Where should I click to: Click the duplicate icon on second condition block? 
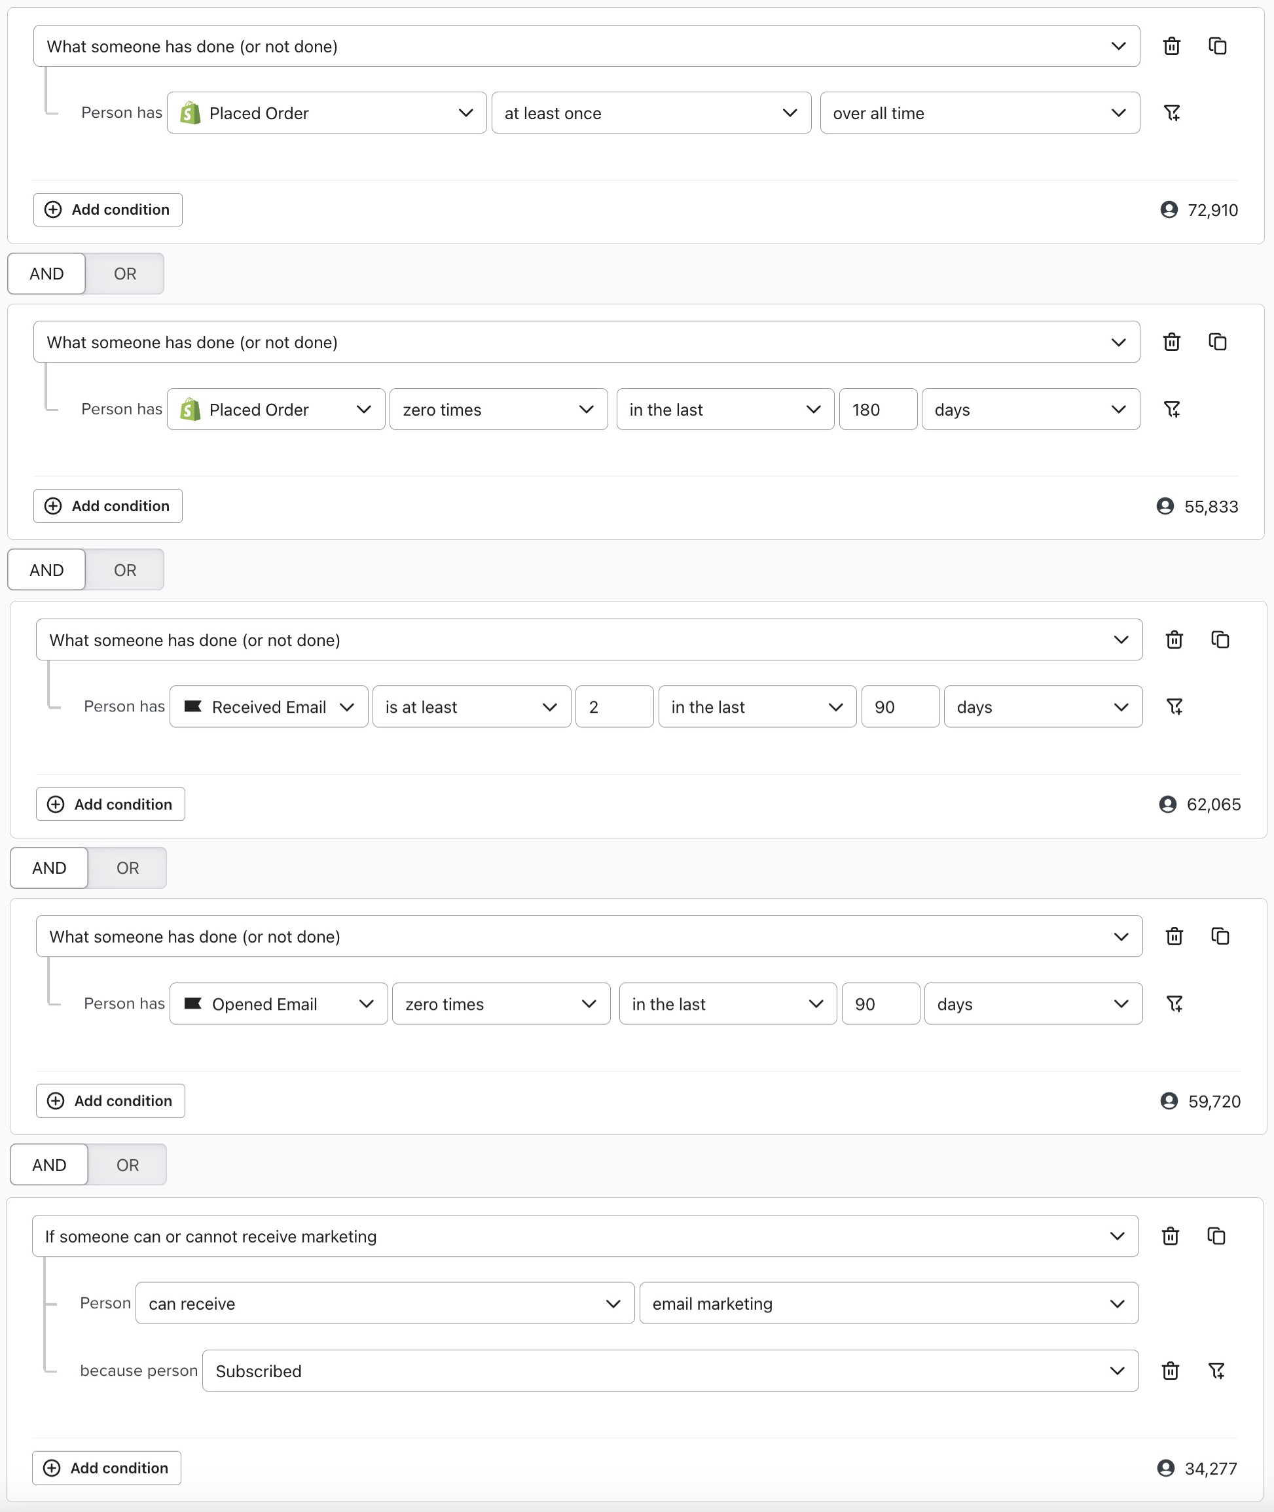click(1217, 341)
